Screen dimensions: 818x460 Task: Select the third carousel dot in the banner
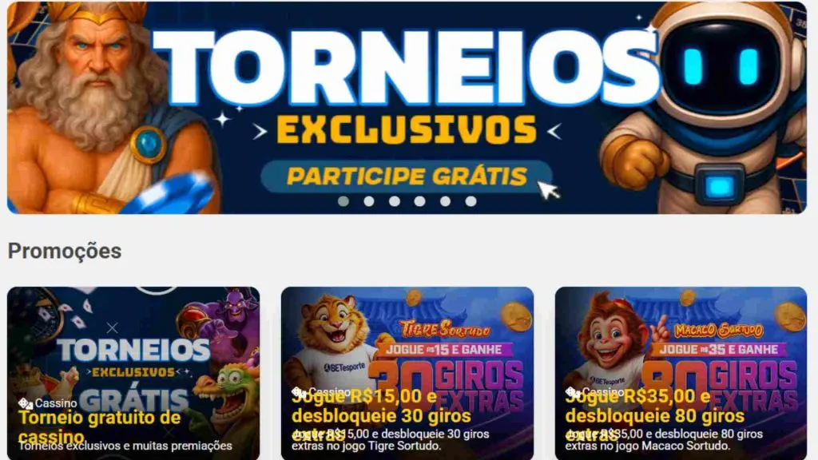395,201
